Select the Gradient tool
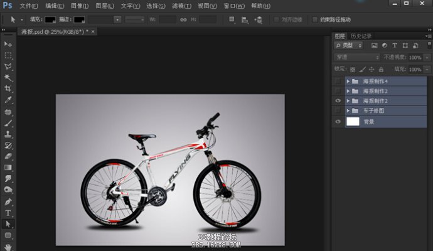The width and height of the screenshot is (433, 251). [8, 168]
